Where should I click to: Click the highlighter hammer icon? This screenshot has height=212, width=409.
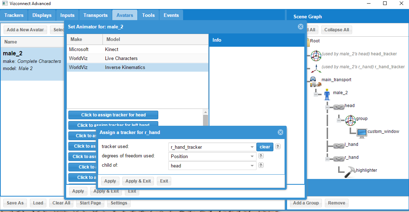[x=350, y=172]
